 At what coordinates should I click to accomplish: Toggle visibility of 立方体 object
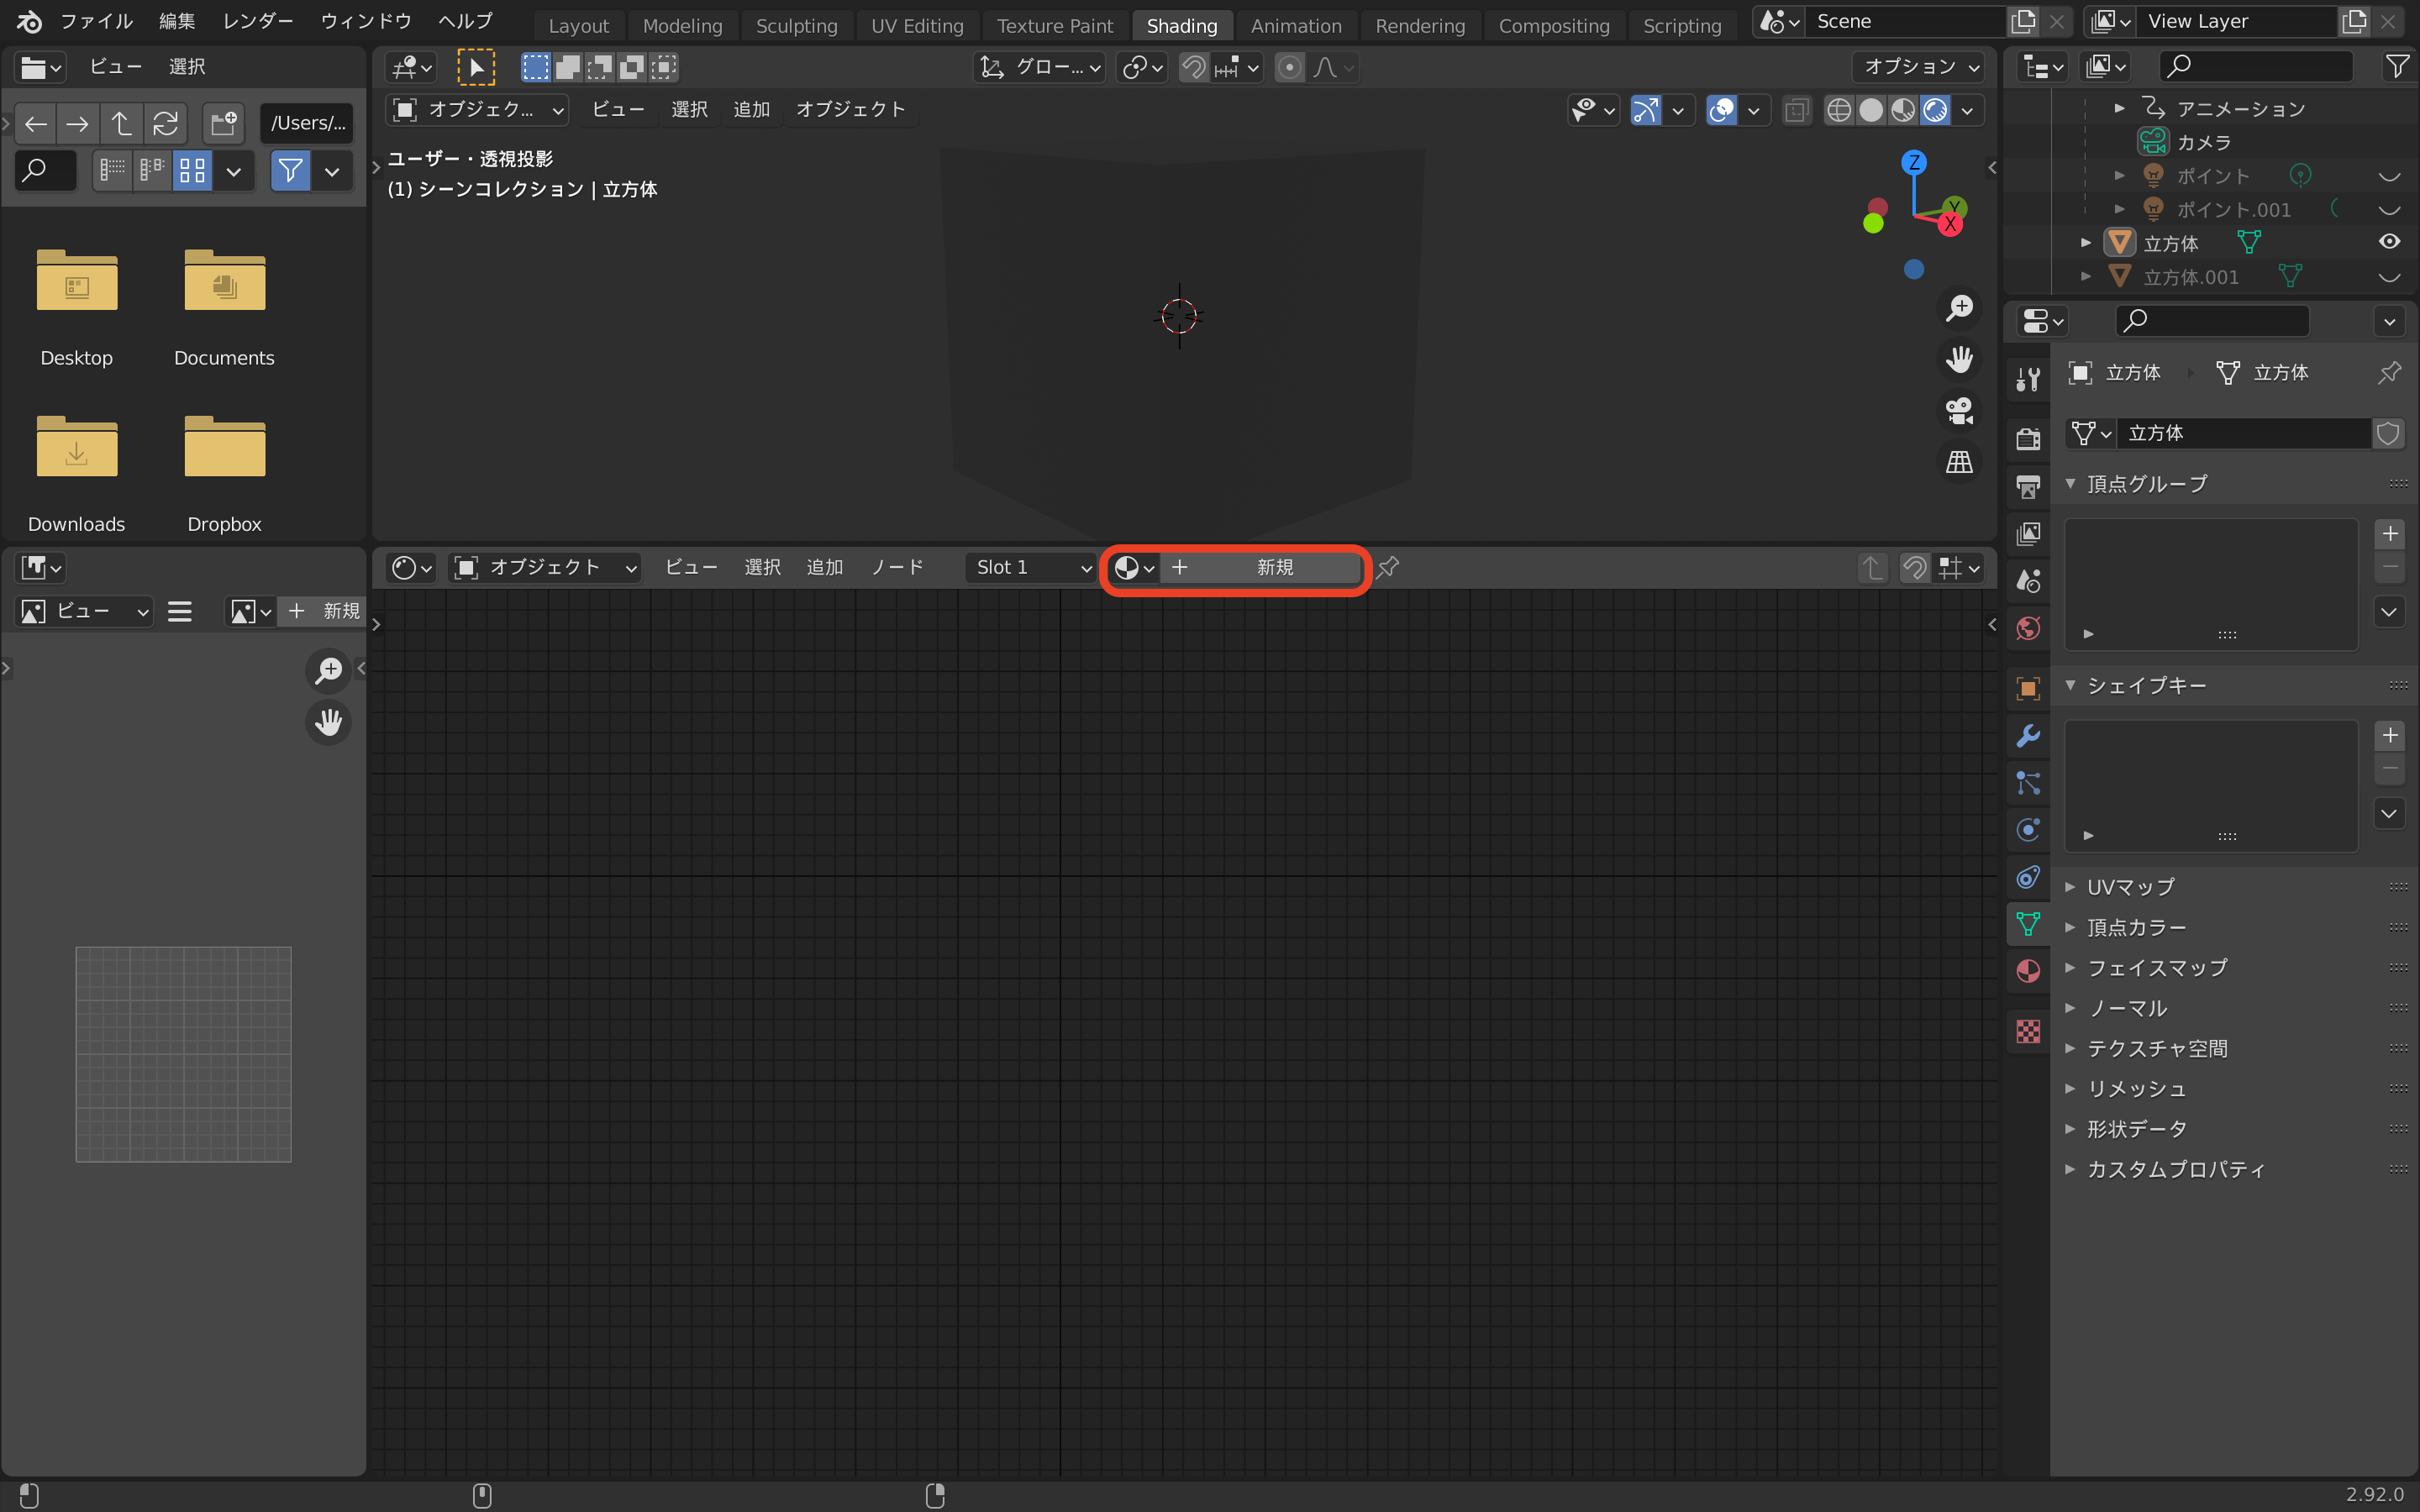2389,242
